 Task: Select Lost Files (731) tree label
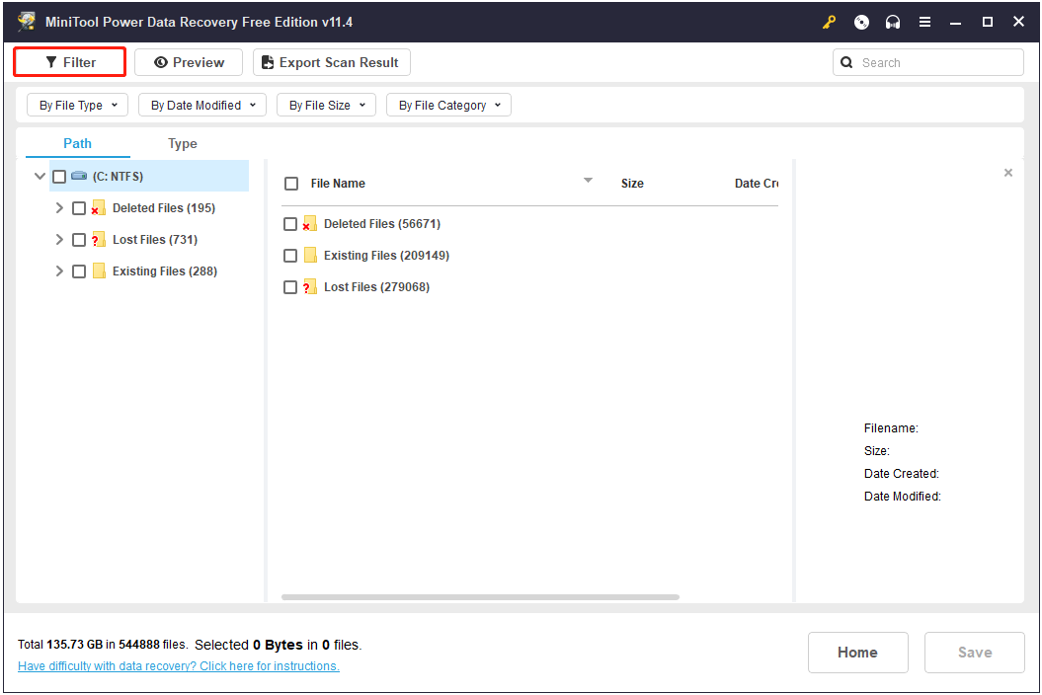click(155, 239)
